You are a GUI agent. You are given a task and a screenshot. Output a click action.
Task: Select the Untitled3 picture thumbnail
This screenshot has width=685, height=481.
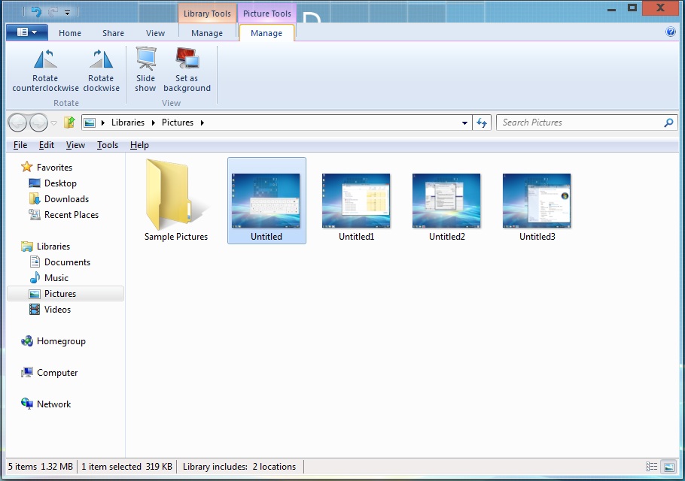[x=537, y=207]
